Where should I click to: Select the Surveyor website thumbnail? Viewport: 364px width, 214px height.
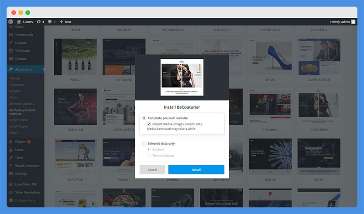tap(76, 157)
